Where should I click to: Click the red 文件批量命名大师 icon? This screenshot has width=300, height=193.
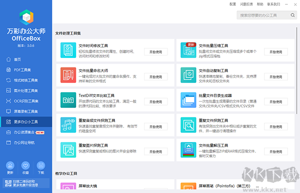[68, 75]
